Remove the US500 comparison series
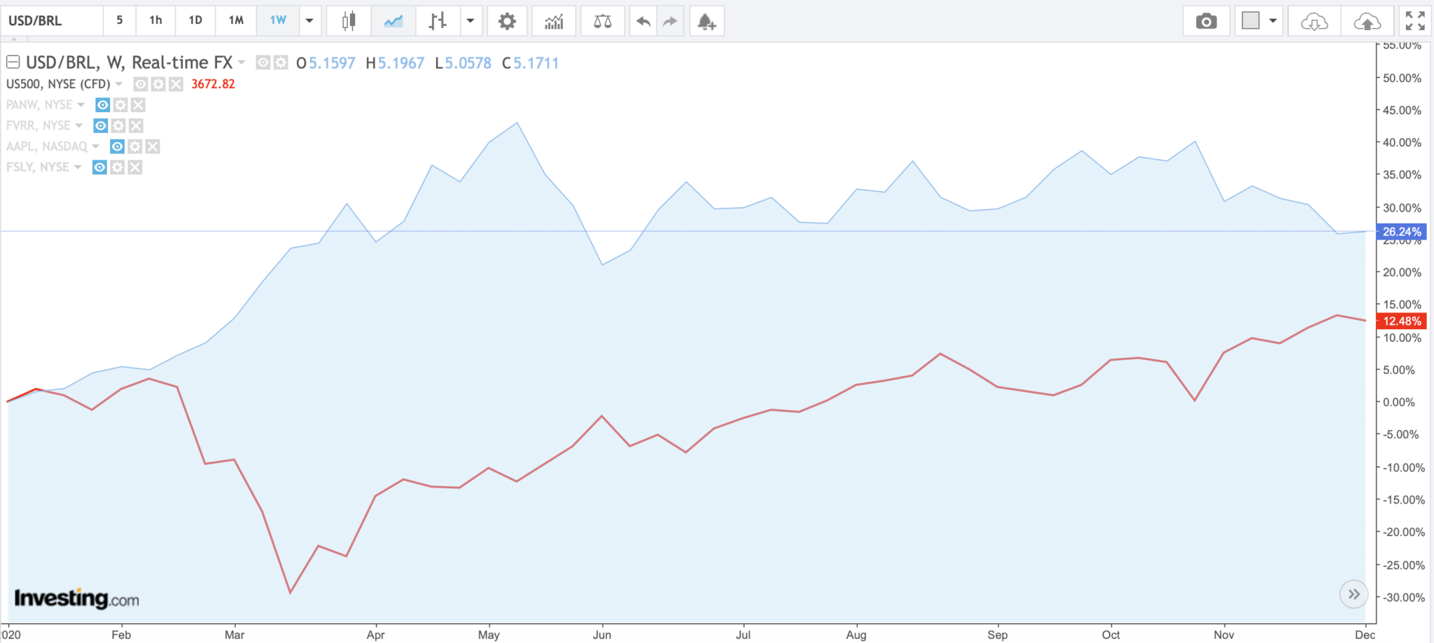The height and width of the screenshot is (643, 1434). point(176,84)
